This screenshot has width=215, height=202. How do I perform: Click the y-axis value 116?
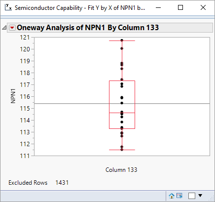click(25, 97)
